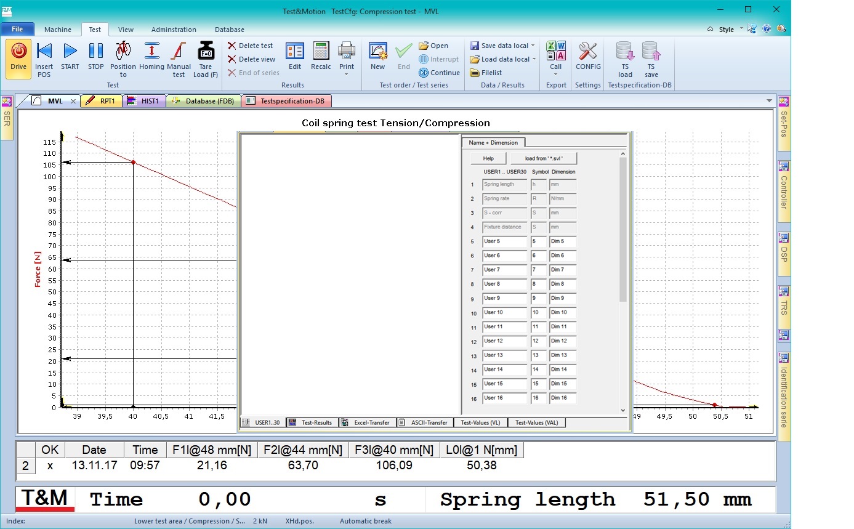Click the Homing icon
Viewport: 854px width, 529px height.
151,52
